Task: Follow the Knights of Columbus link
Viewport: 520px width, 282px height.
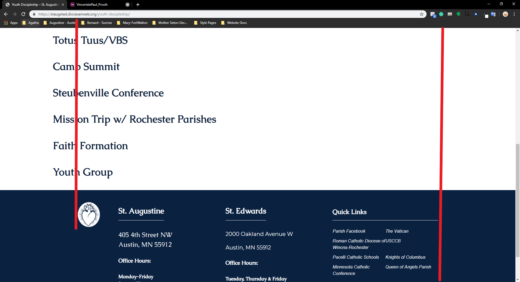Action: click(405, 257)
